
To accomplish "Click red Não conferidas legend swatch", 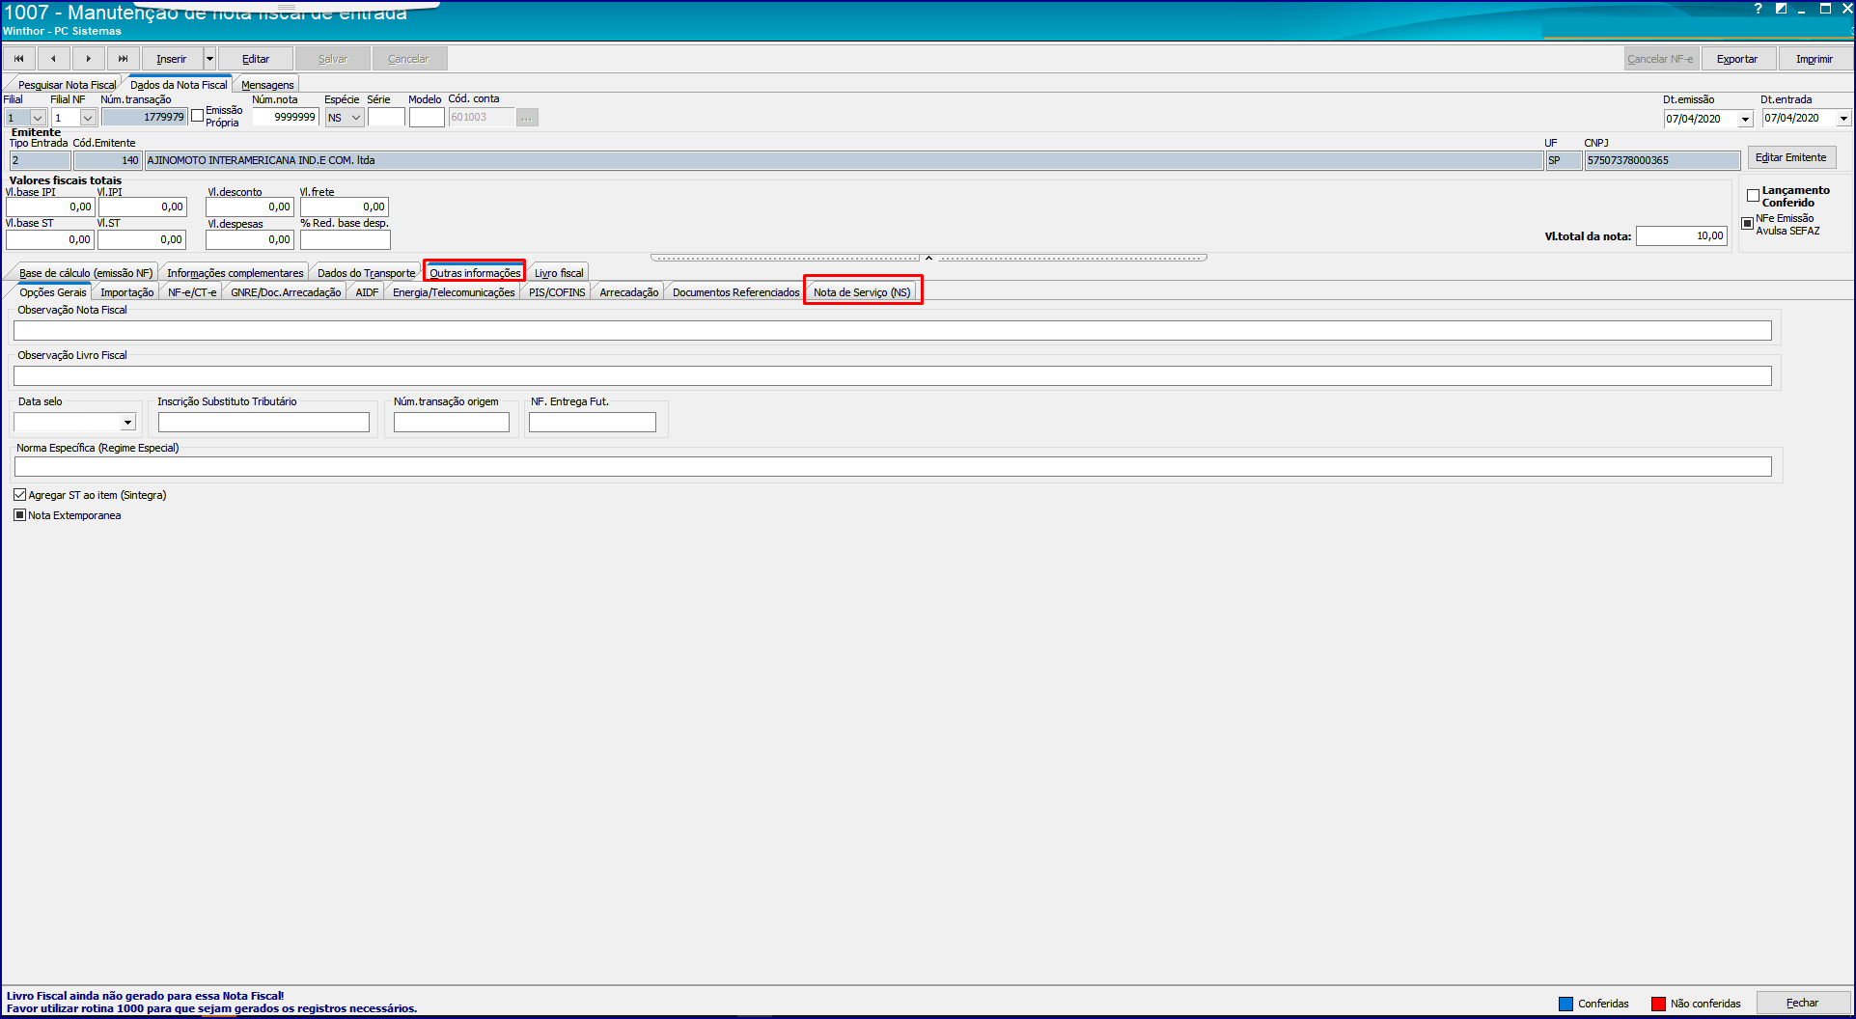I will [1658, 1004].
